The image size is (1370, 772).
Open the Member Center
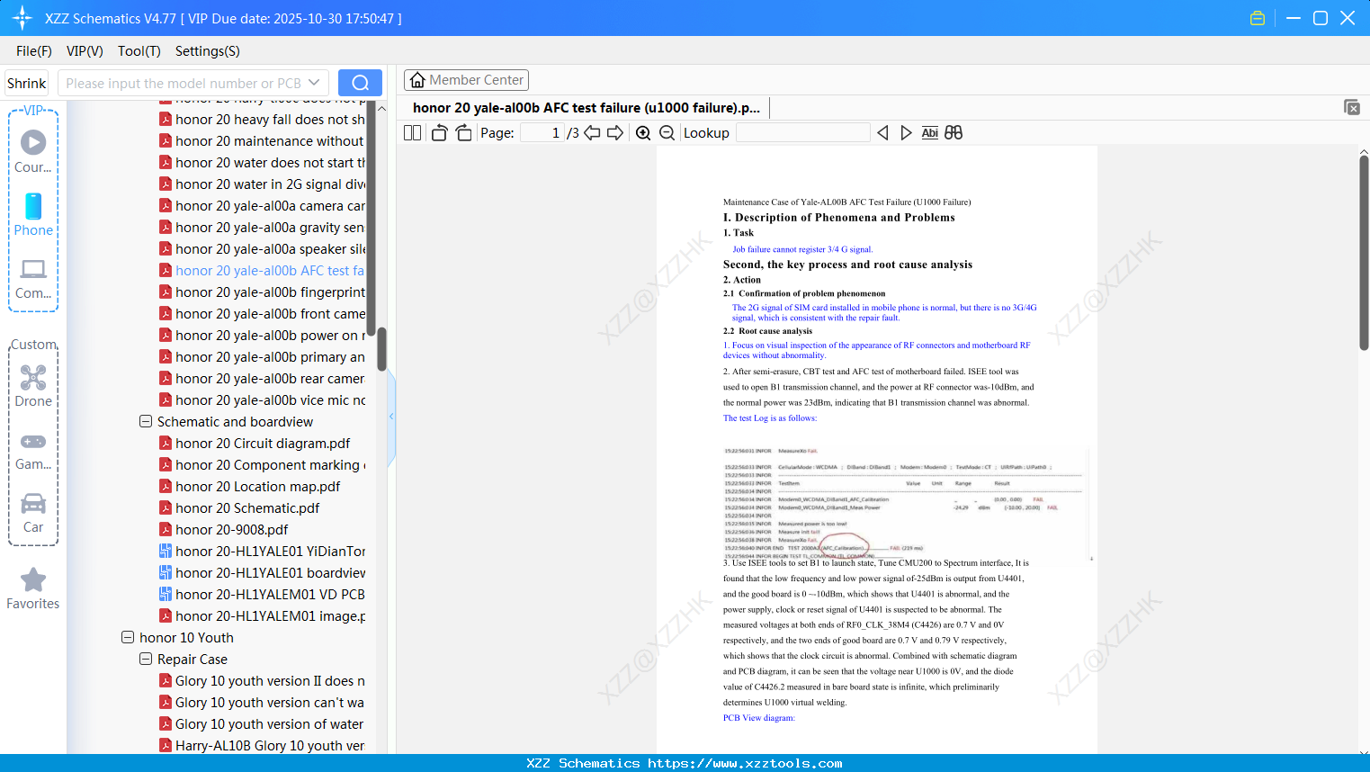466,80
